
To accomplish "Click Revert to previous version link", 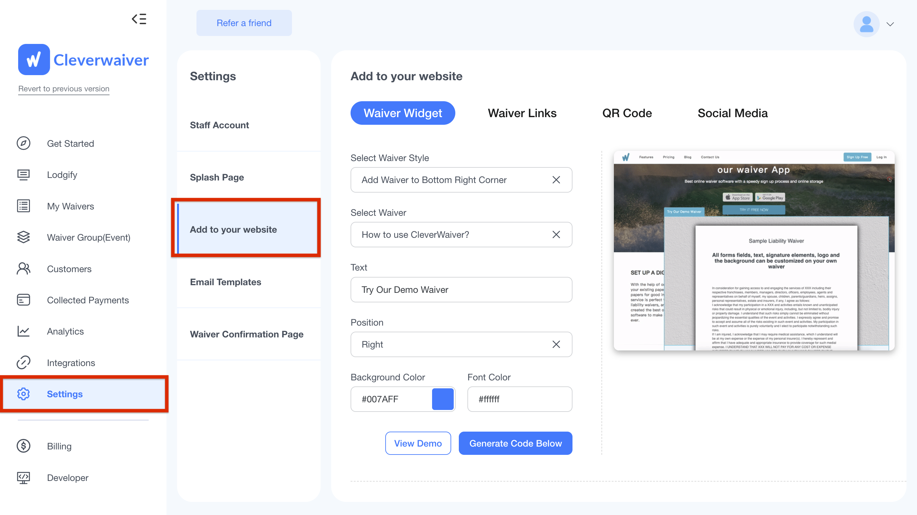I will point(64,88).
